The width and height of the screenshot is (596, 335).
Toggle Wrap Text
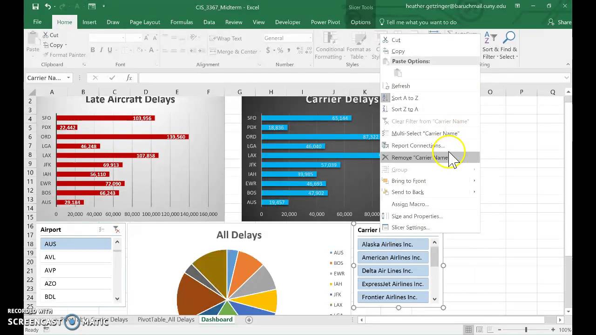[x=225, y=39]
